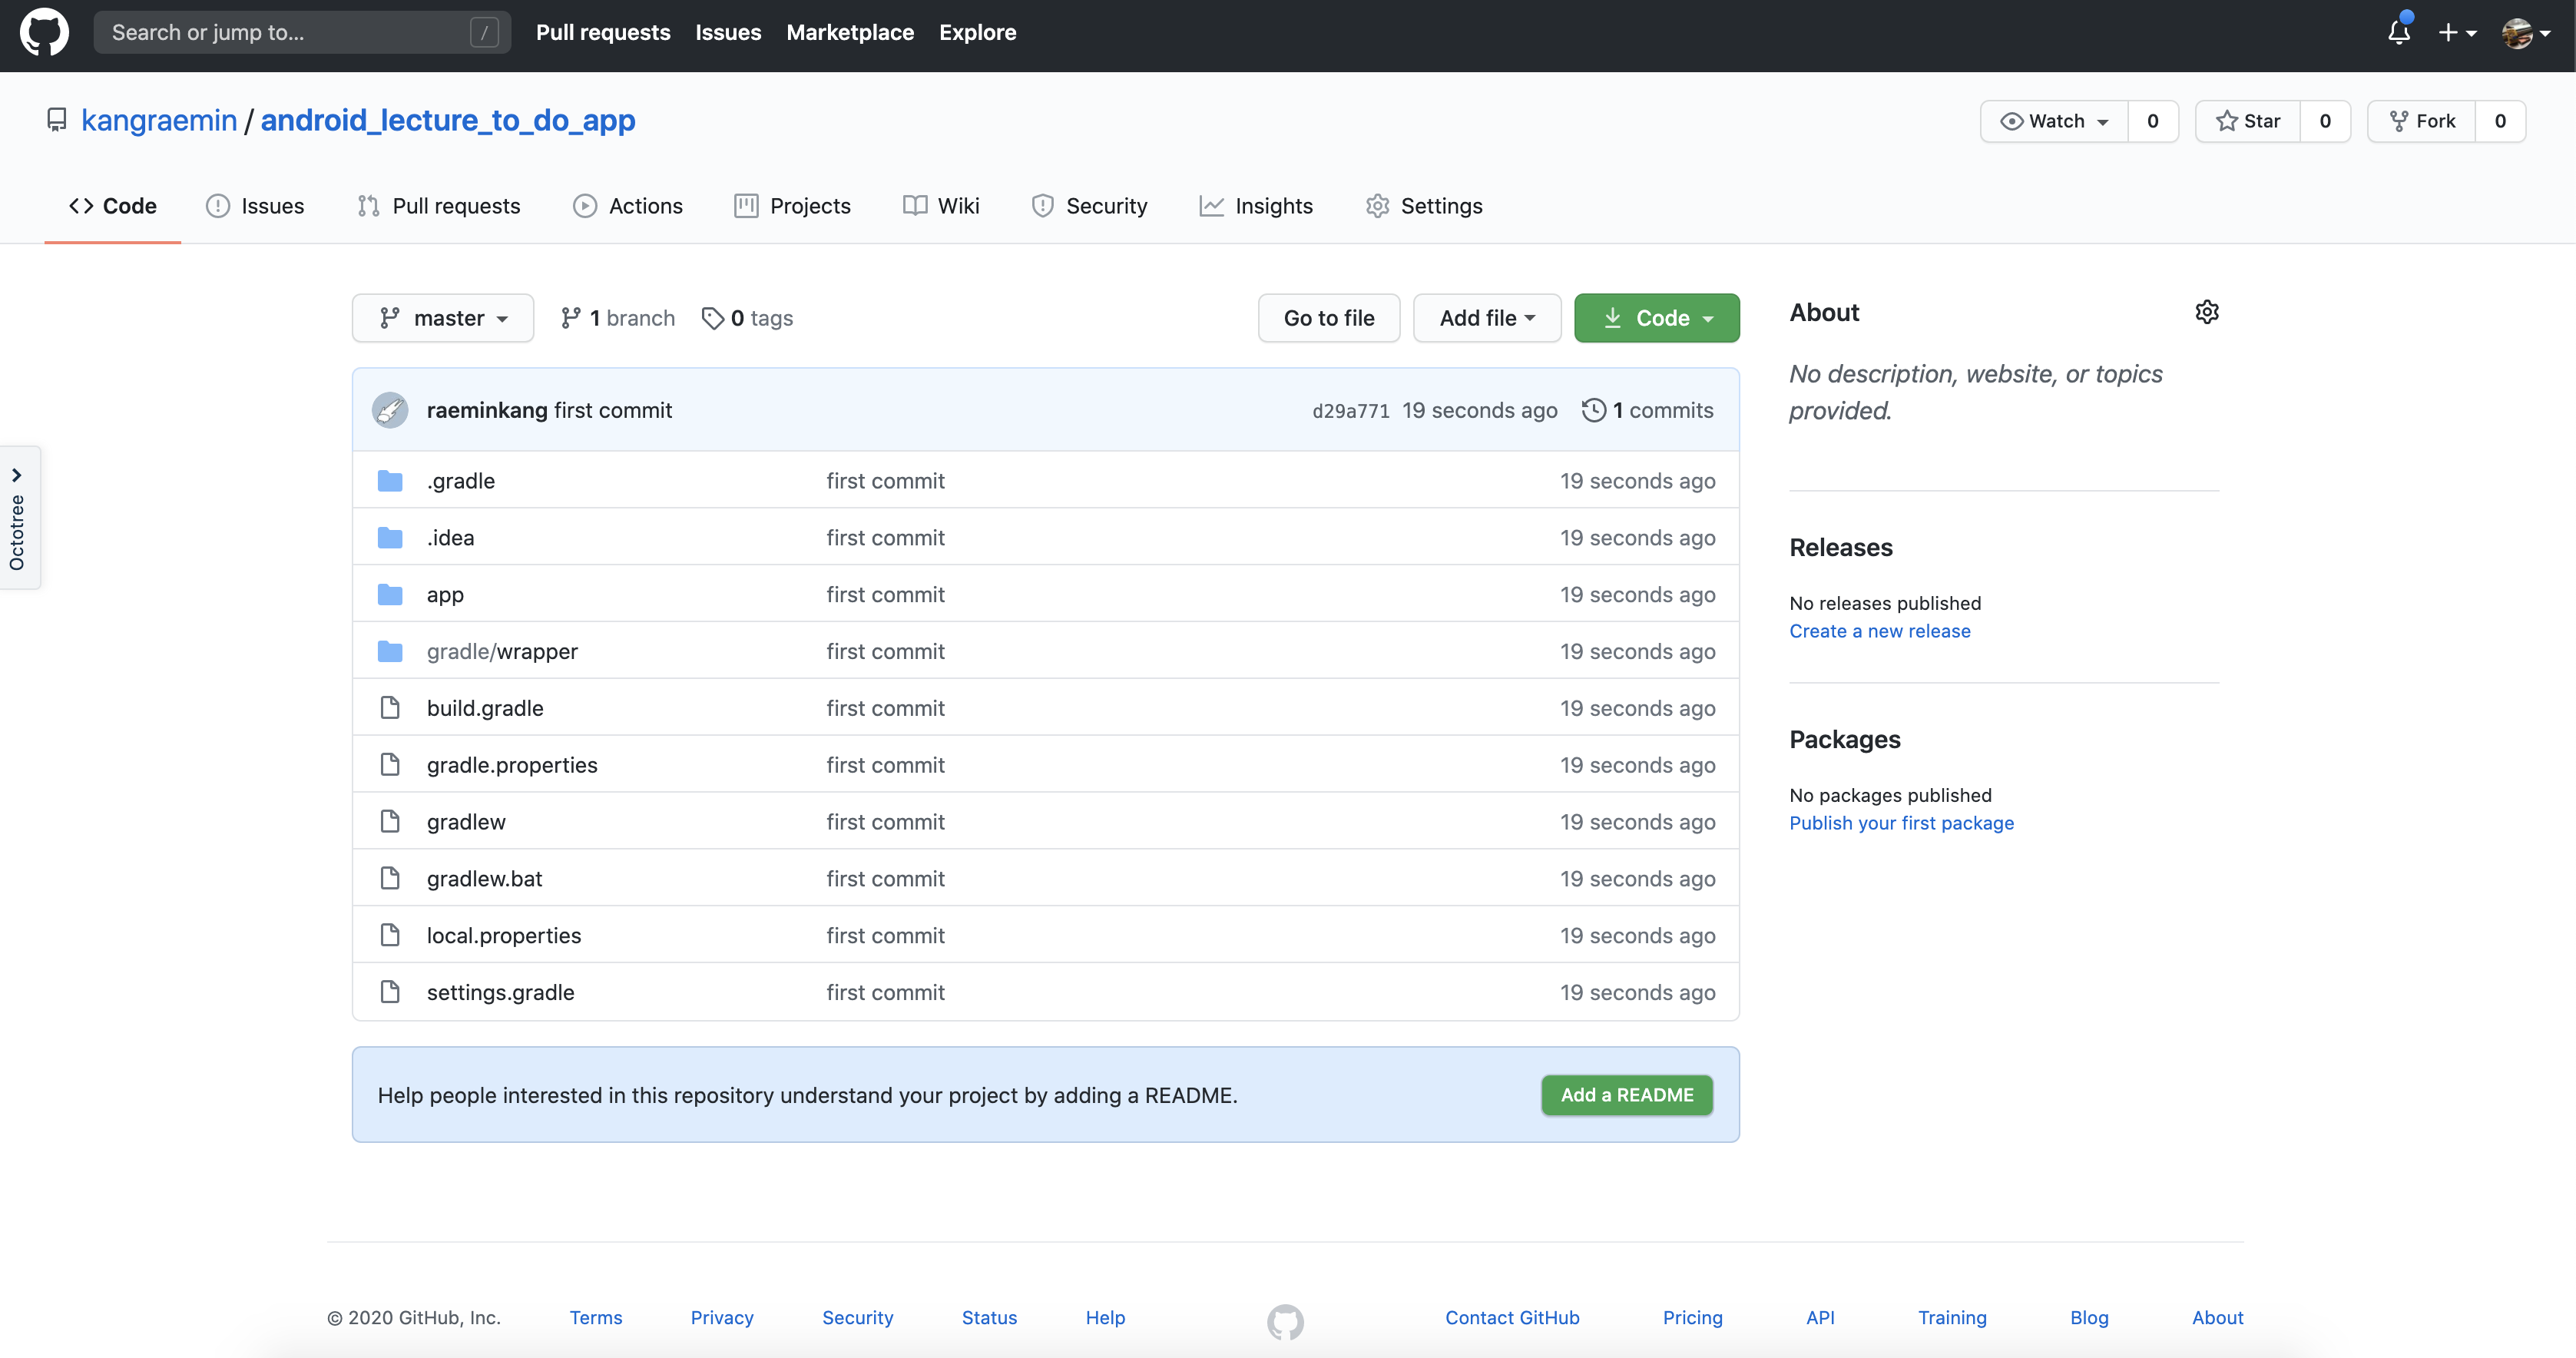The height and width of the screenshot is (1358, 2576).
Task: Open the build.gradle file
Action: click(485, 708)
